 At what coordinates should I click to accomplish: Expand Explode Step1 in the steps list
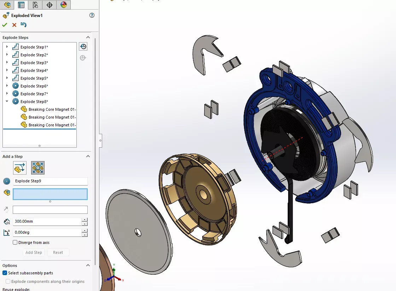pos(7,47)
